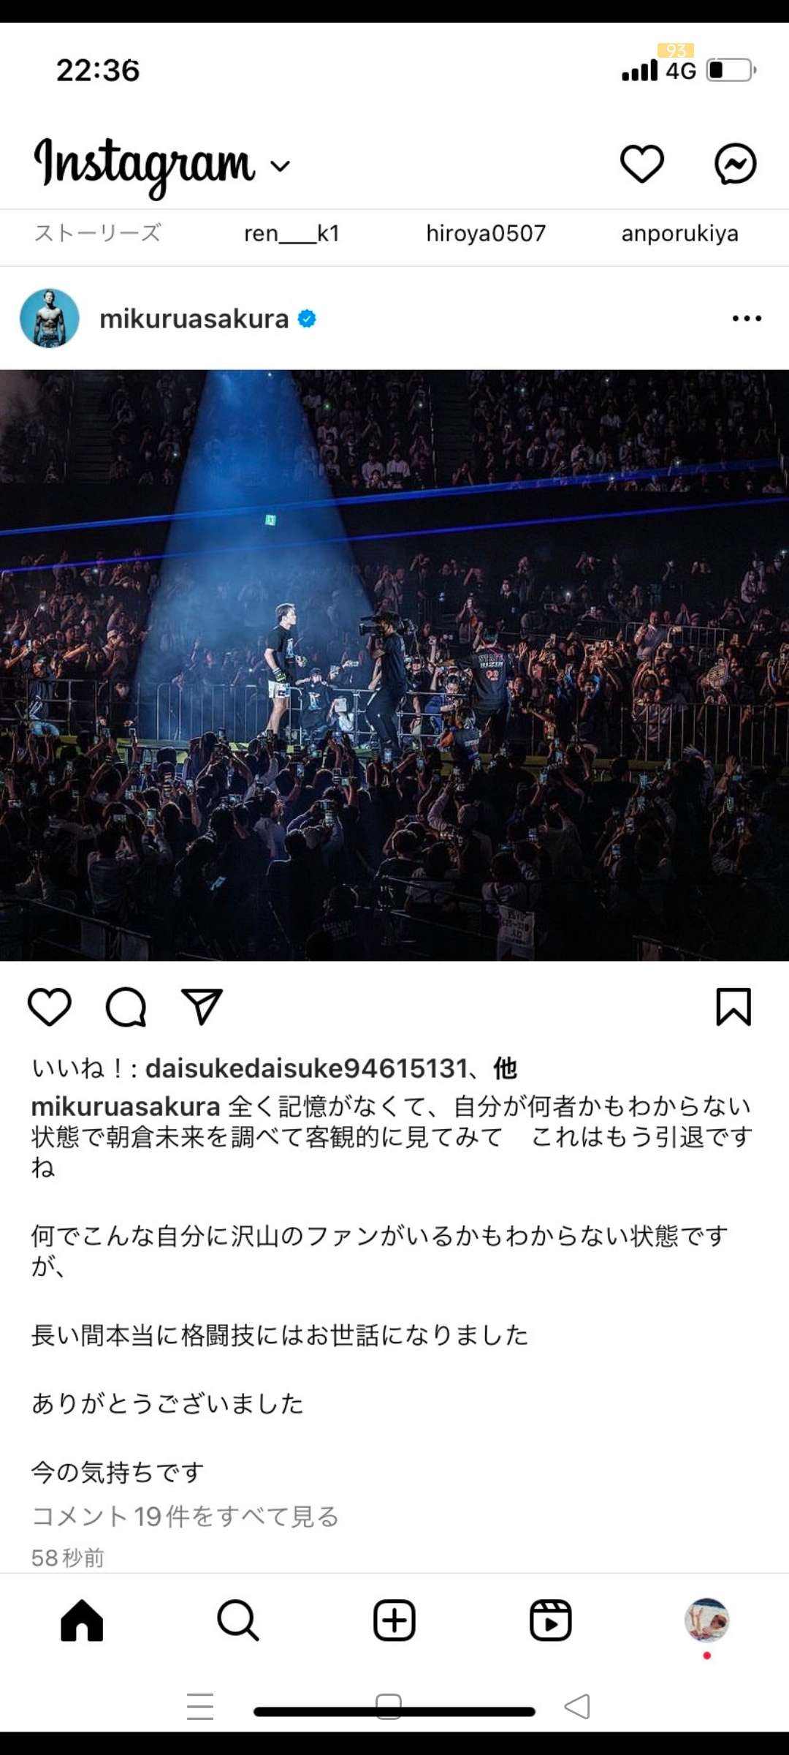789x1755 pixels.
Task: Tap the Android back navigation triangle
Action: coord(577,1706)
